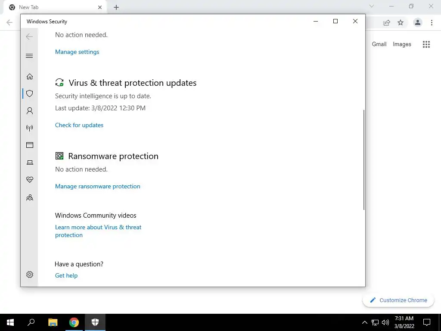Screen dimensions: 441x331
Task: Open the hamburger navigation menu
Action: [x=29, y=56]
